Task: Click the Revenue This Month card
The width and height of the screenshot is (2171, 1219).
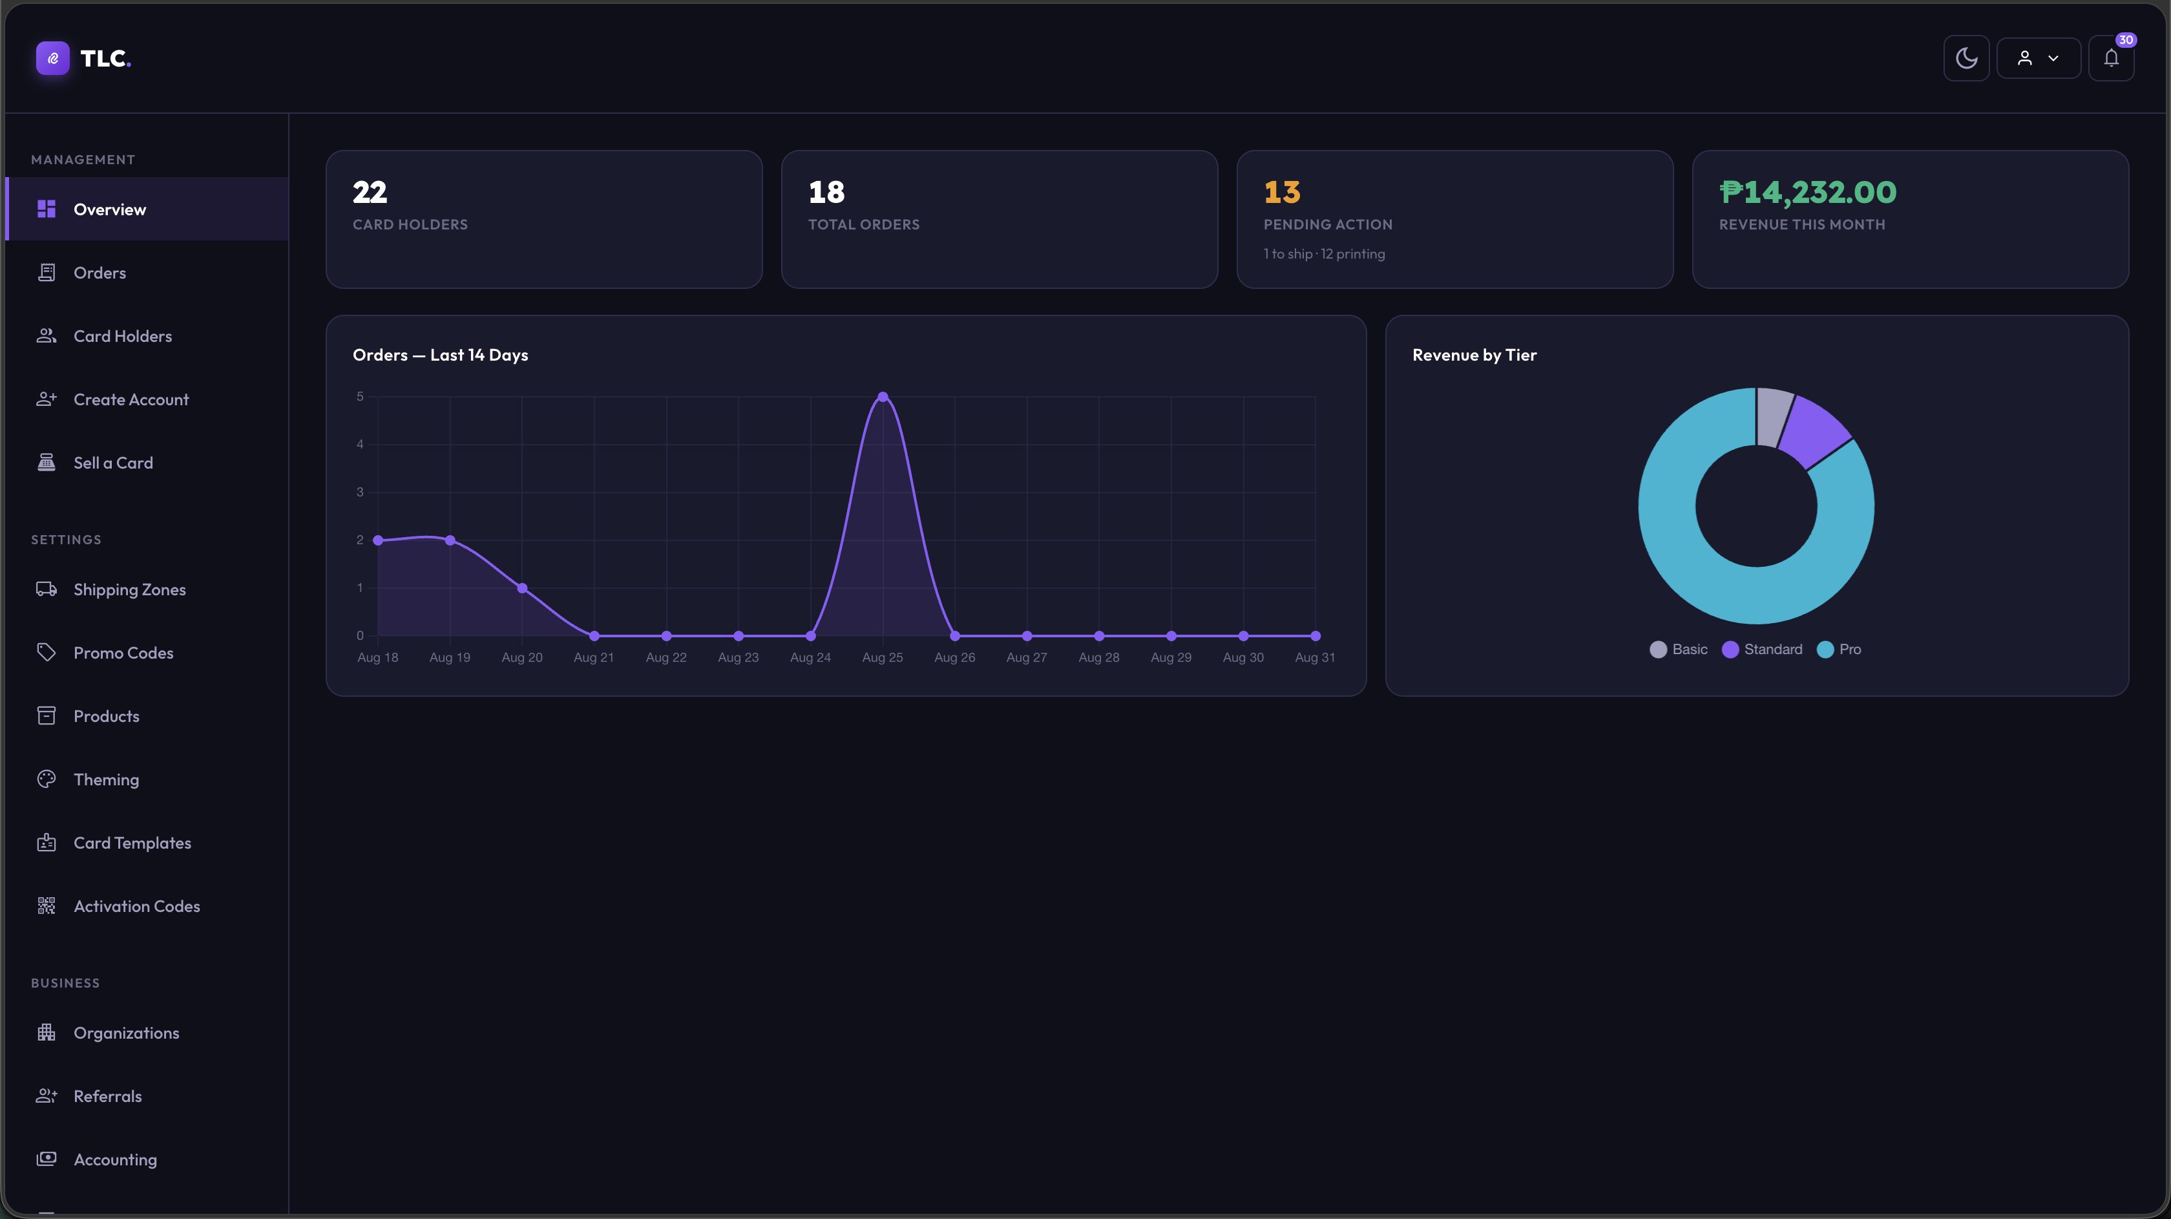Action: [x=1910, y=219]
